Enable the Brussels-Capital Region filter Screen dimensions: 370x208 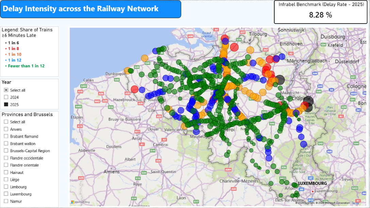(x=6, y=151)
